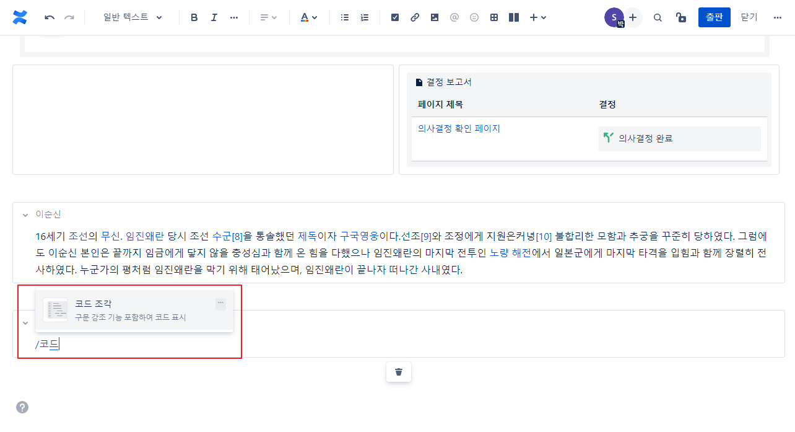Image resolution: width=795 pixels, height=432 pixels.
Task: Toggle italic formatting
Action: (x=214, y=17)
